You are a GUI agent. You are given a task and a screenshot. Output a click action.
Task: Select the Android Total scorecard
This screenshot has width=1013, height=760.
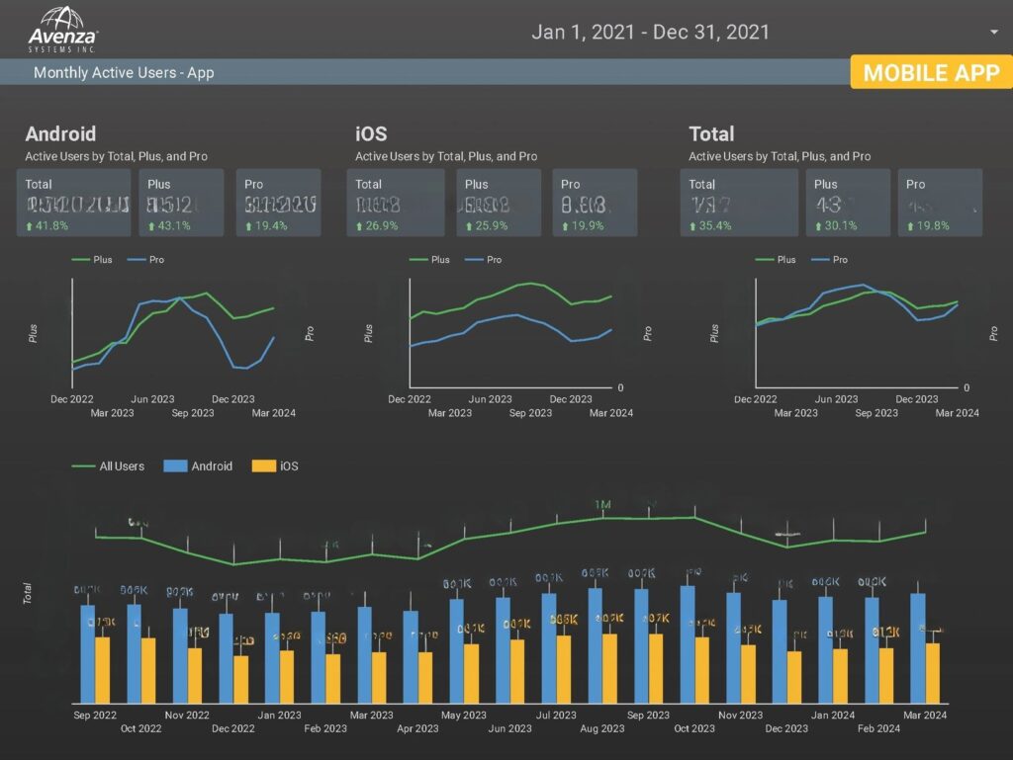[73, 203]
